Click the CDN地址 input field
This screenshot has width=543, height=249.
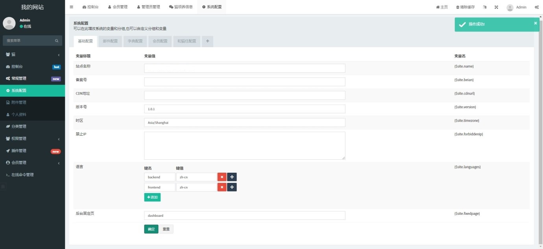pyautogui.click(x=245, y=95)
